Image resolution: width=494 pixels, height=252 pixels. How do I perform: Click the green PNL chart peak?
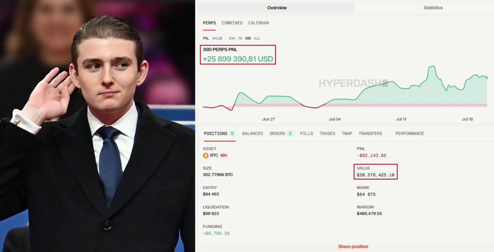pyautogui.click(x=432, y=66)
